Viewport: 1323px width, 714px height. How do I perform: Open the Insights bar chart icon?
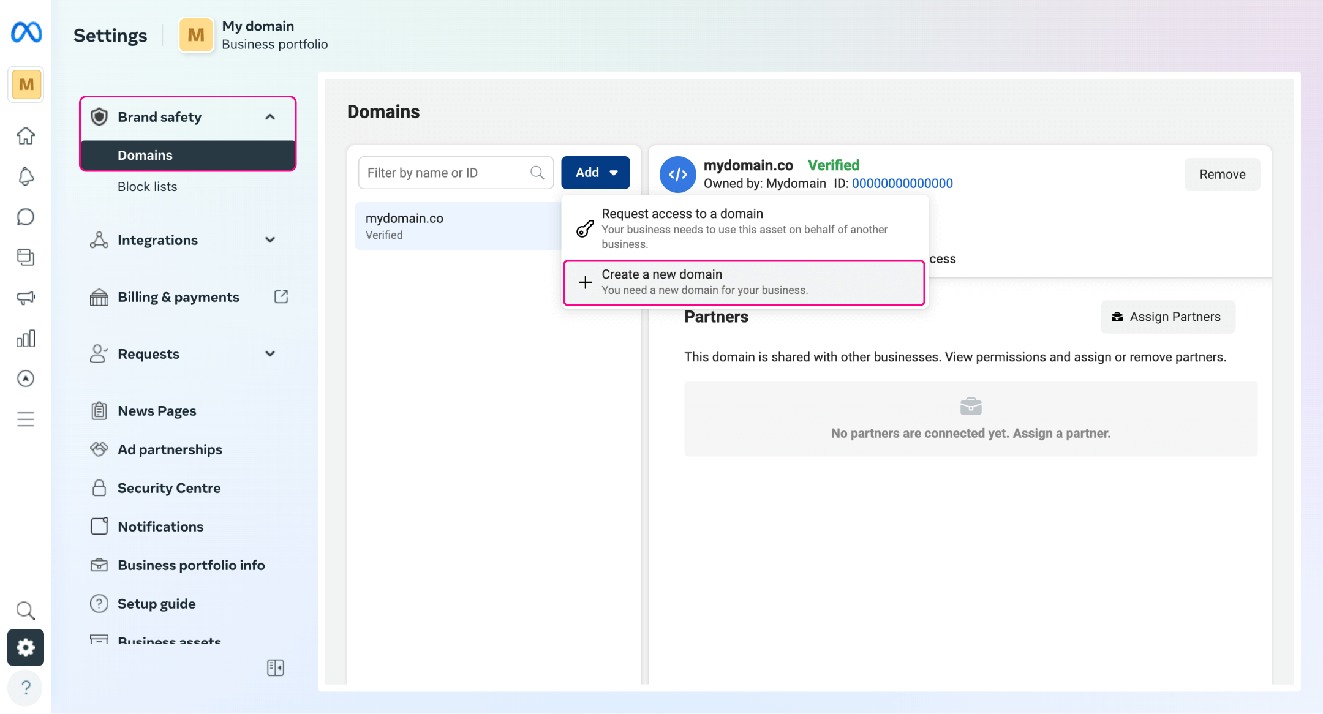(x=26, y=338)
